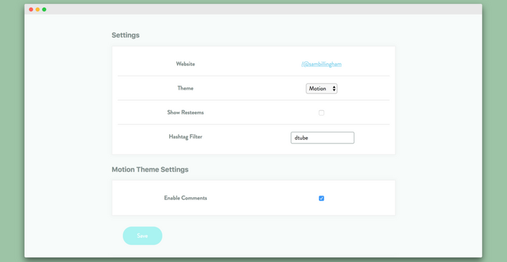Viewport: 507px width, 262px height.
Task: Enable the Show Resteems checkbox
Action: point(321,113)
